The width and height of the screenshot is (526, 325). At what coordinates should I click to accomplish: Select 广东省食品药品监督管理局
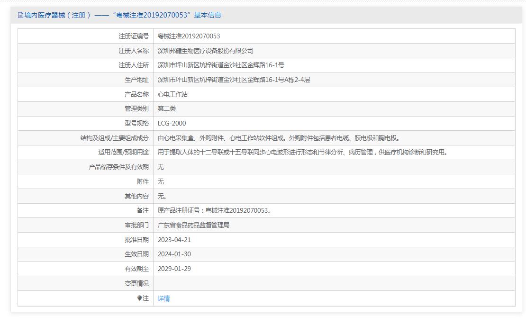point(193,225)
